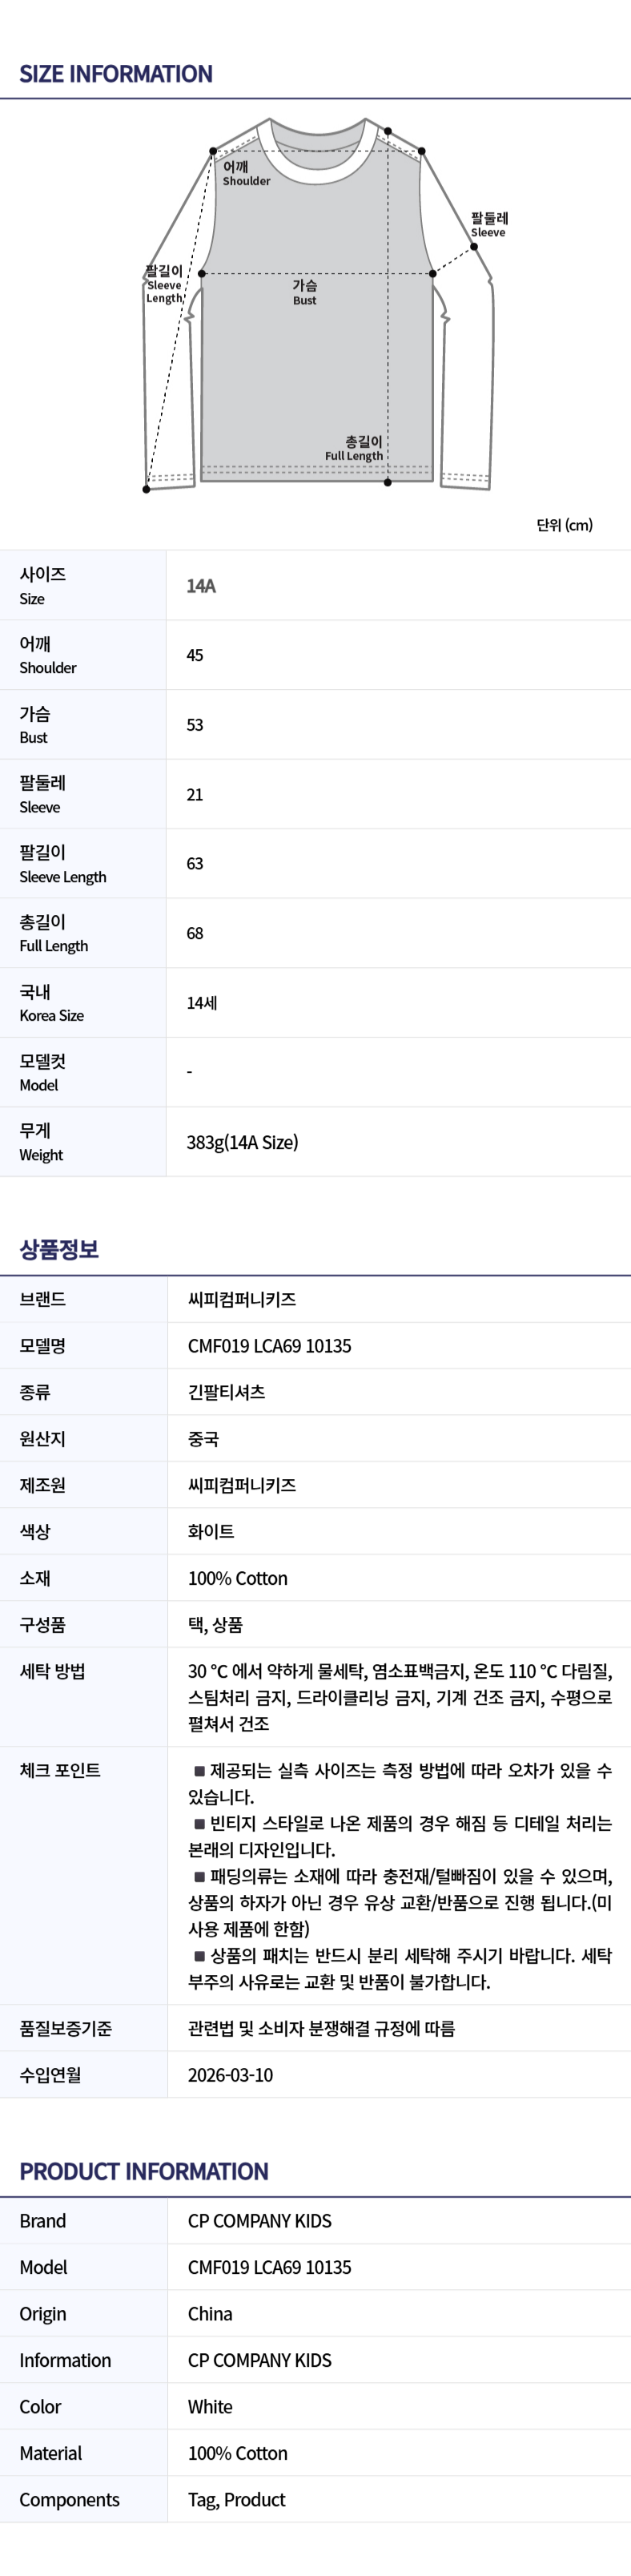Click the Sleeve Length value 63
This screenshot has width=631, height=2576.
pos(195,864)
